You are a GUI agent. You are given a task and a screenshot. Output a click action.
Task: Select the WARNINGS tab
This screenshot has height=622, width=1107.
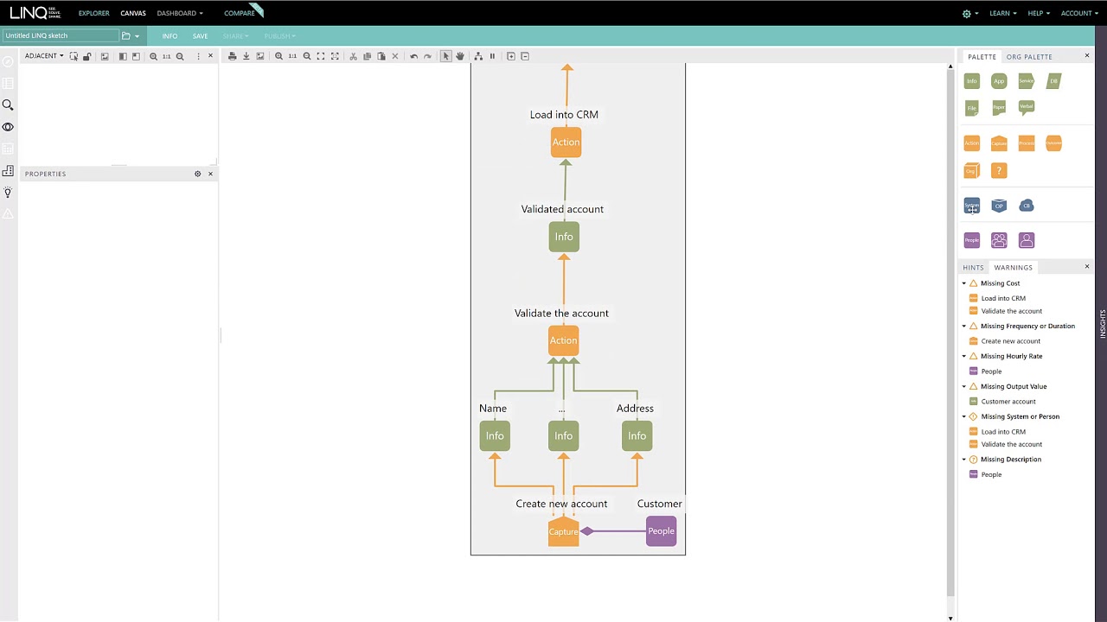[1013, 268]
